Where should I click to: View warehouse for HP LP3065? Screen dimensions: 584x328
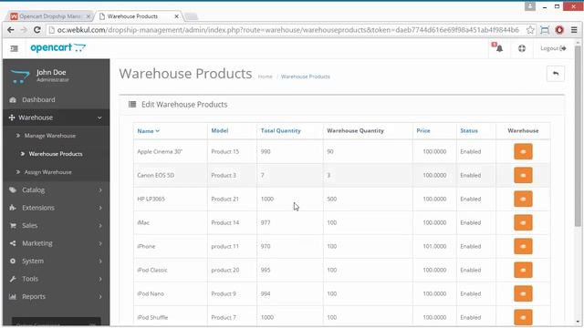523,199
